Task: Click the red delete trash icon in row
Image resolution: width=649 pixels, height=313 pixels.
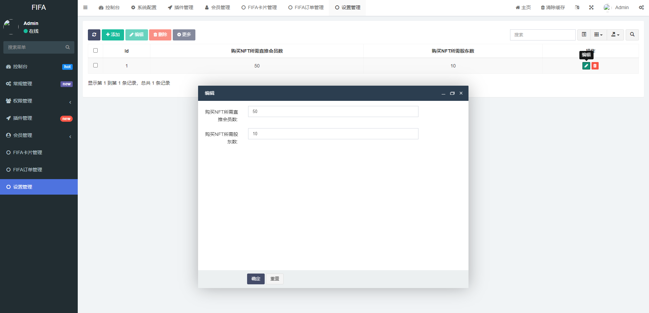Action: (595, 66)
